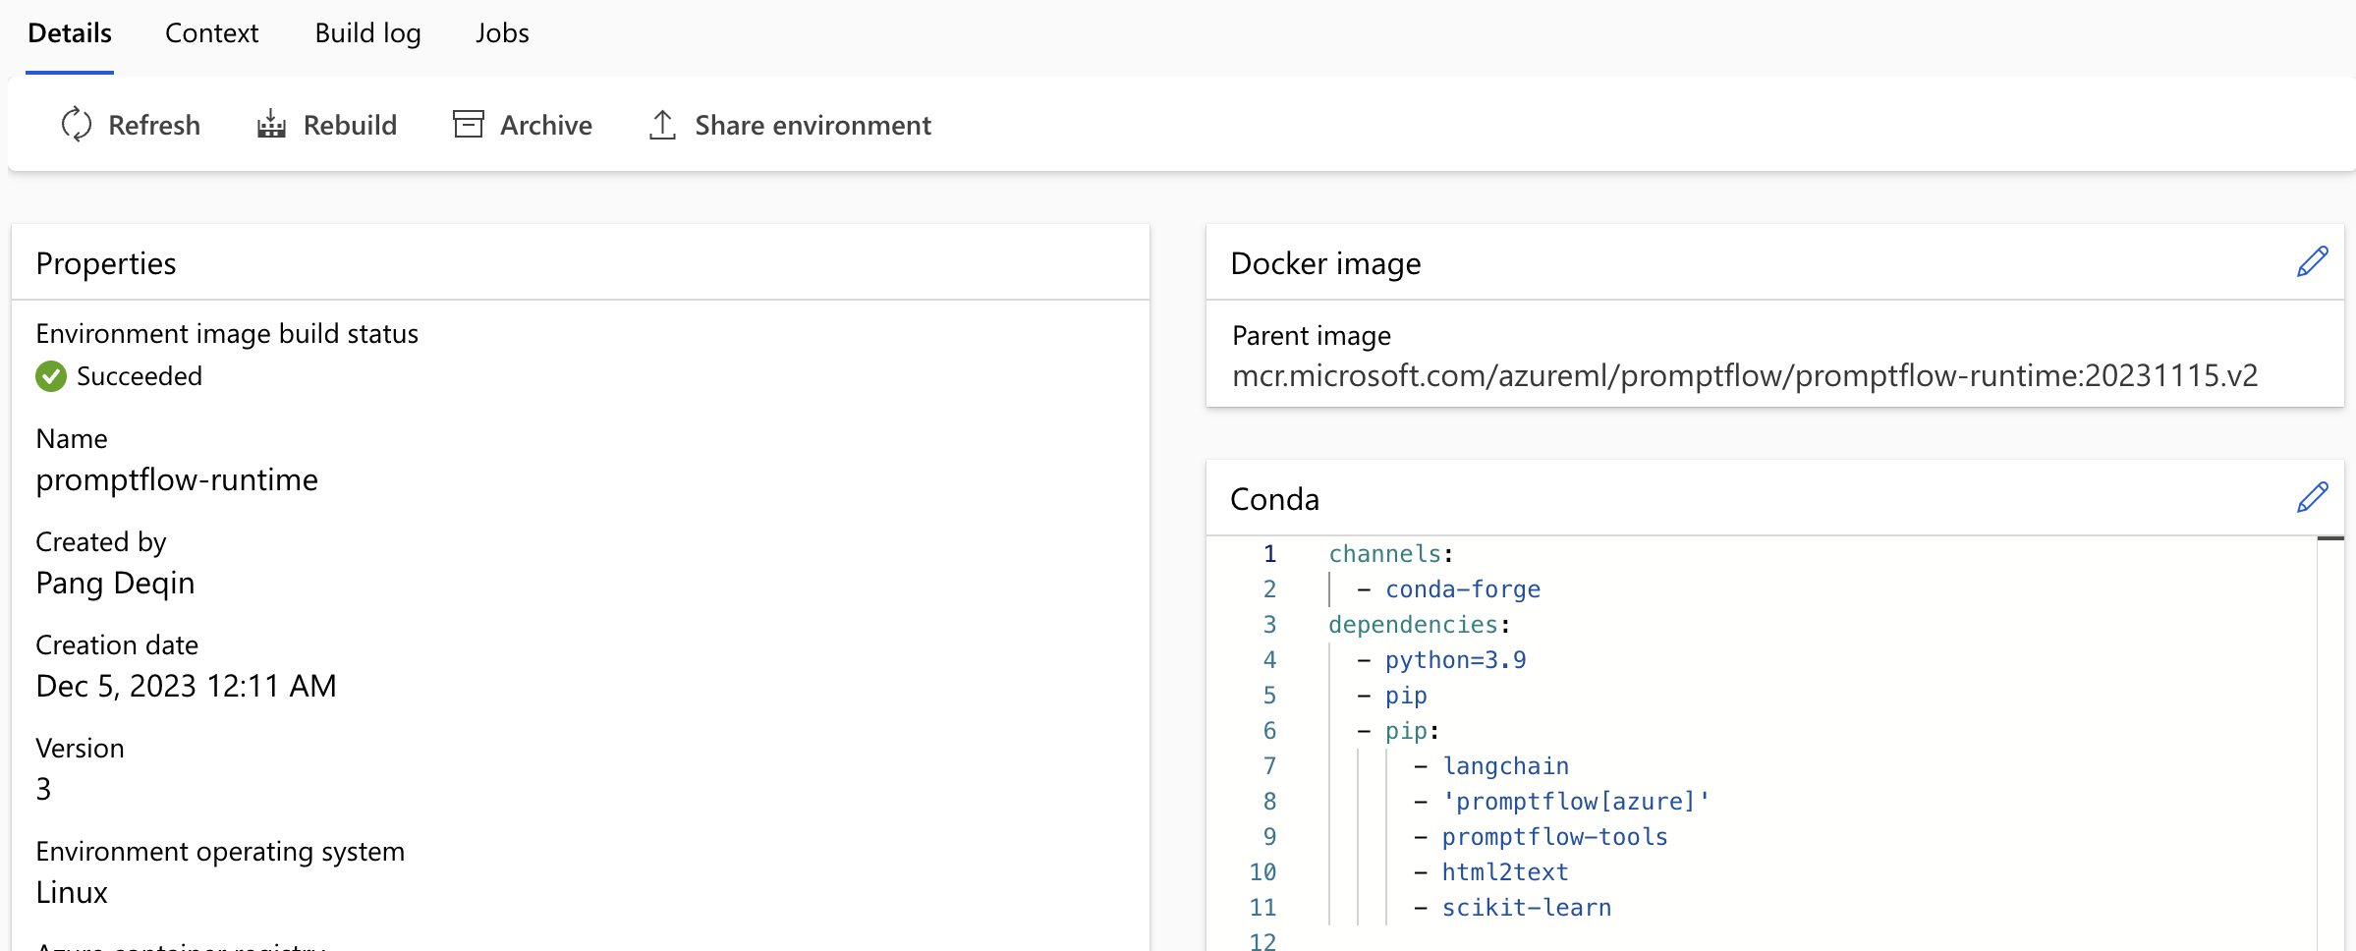Edit the Conda configuration pencil icon
Viewport: 2356px width, 951px height.
tap(2312, 496)
